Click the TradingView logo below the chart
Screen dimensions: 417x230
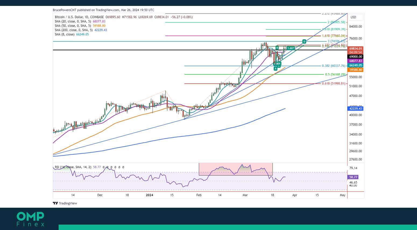pos(65,203)
